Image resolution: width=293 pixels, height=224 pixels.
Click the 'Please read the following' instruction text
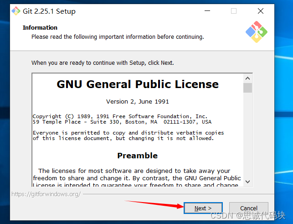(x=118, y=37)
